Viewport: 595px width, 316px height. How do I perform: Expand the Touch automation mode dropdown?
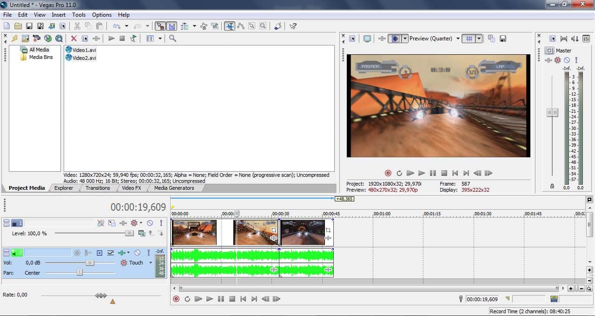pos(151,263)
